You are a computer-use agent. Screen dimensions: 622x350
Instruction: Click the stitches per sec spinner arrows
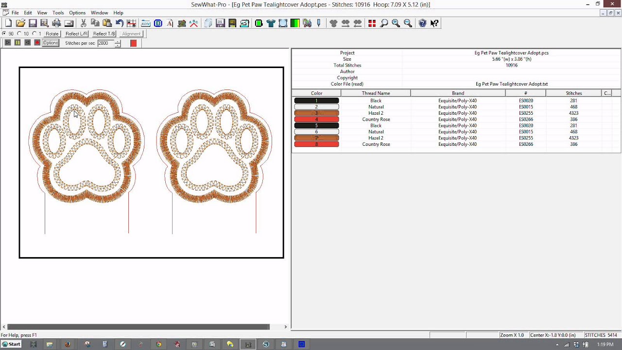coord(118,43)
